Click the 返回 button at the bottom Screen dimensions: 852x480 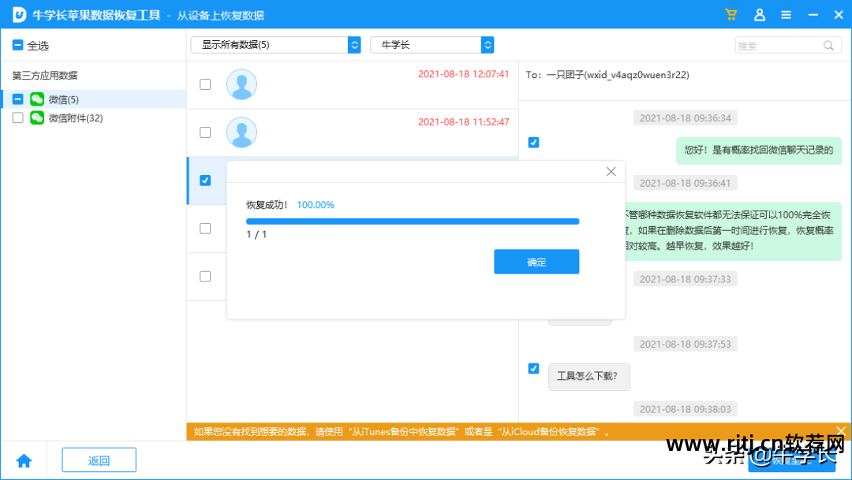click(99, 460)
